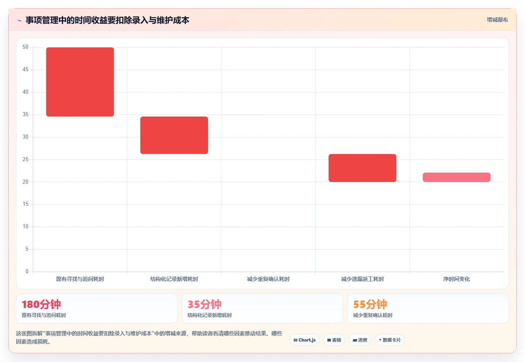
Task: Click the page title 事项管理中的时间收益要扣除录入与维护成本
Action: pyautogui.click(x=107, y=20)
